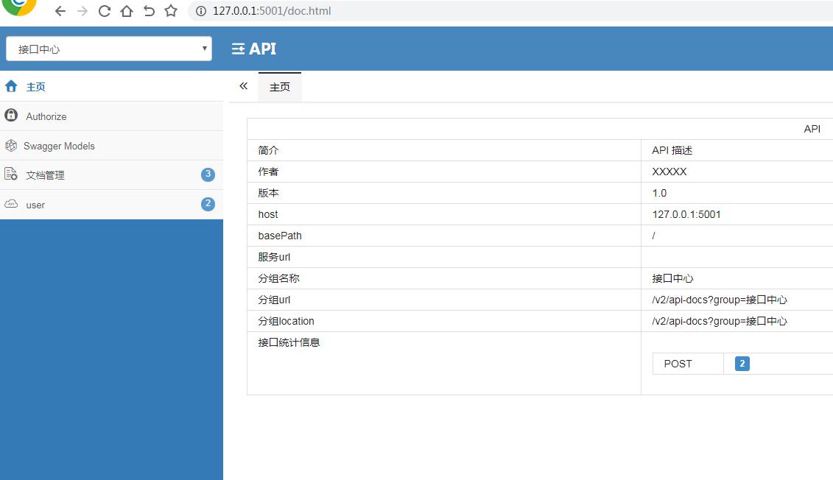Click the browser home icon

click(127, 11)
